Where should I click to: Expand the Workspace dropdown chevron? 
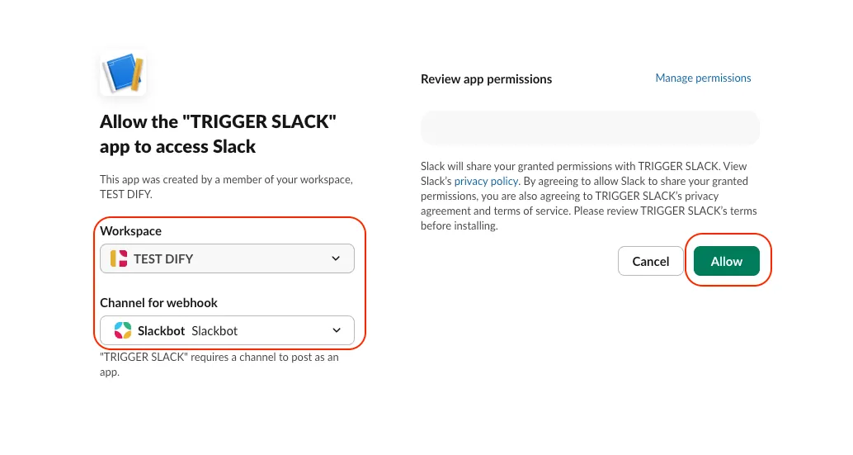point(336,258)
